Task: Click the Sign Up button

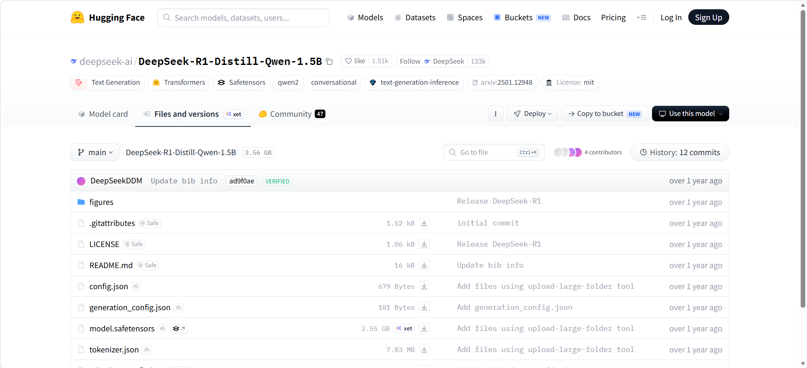Action: coord(709,17)
